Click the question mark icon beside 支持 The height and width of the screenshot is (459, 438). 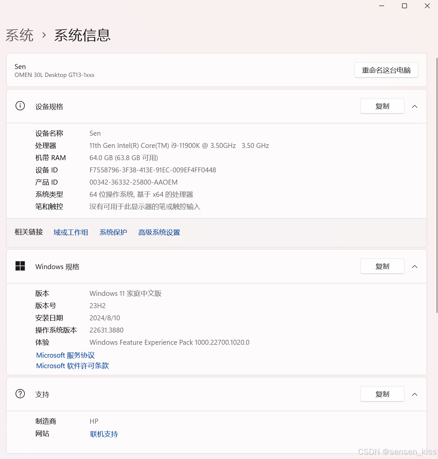tap(20, 394)
